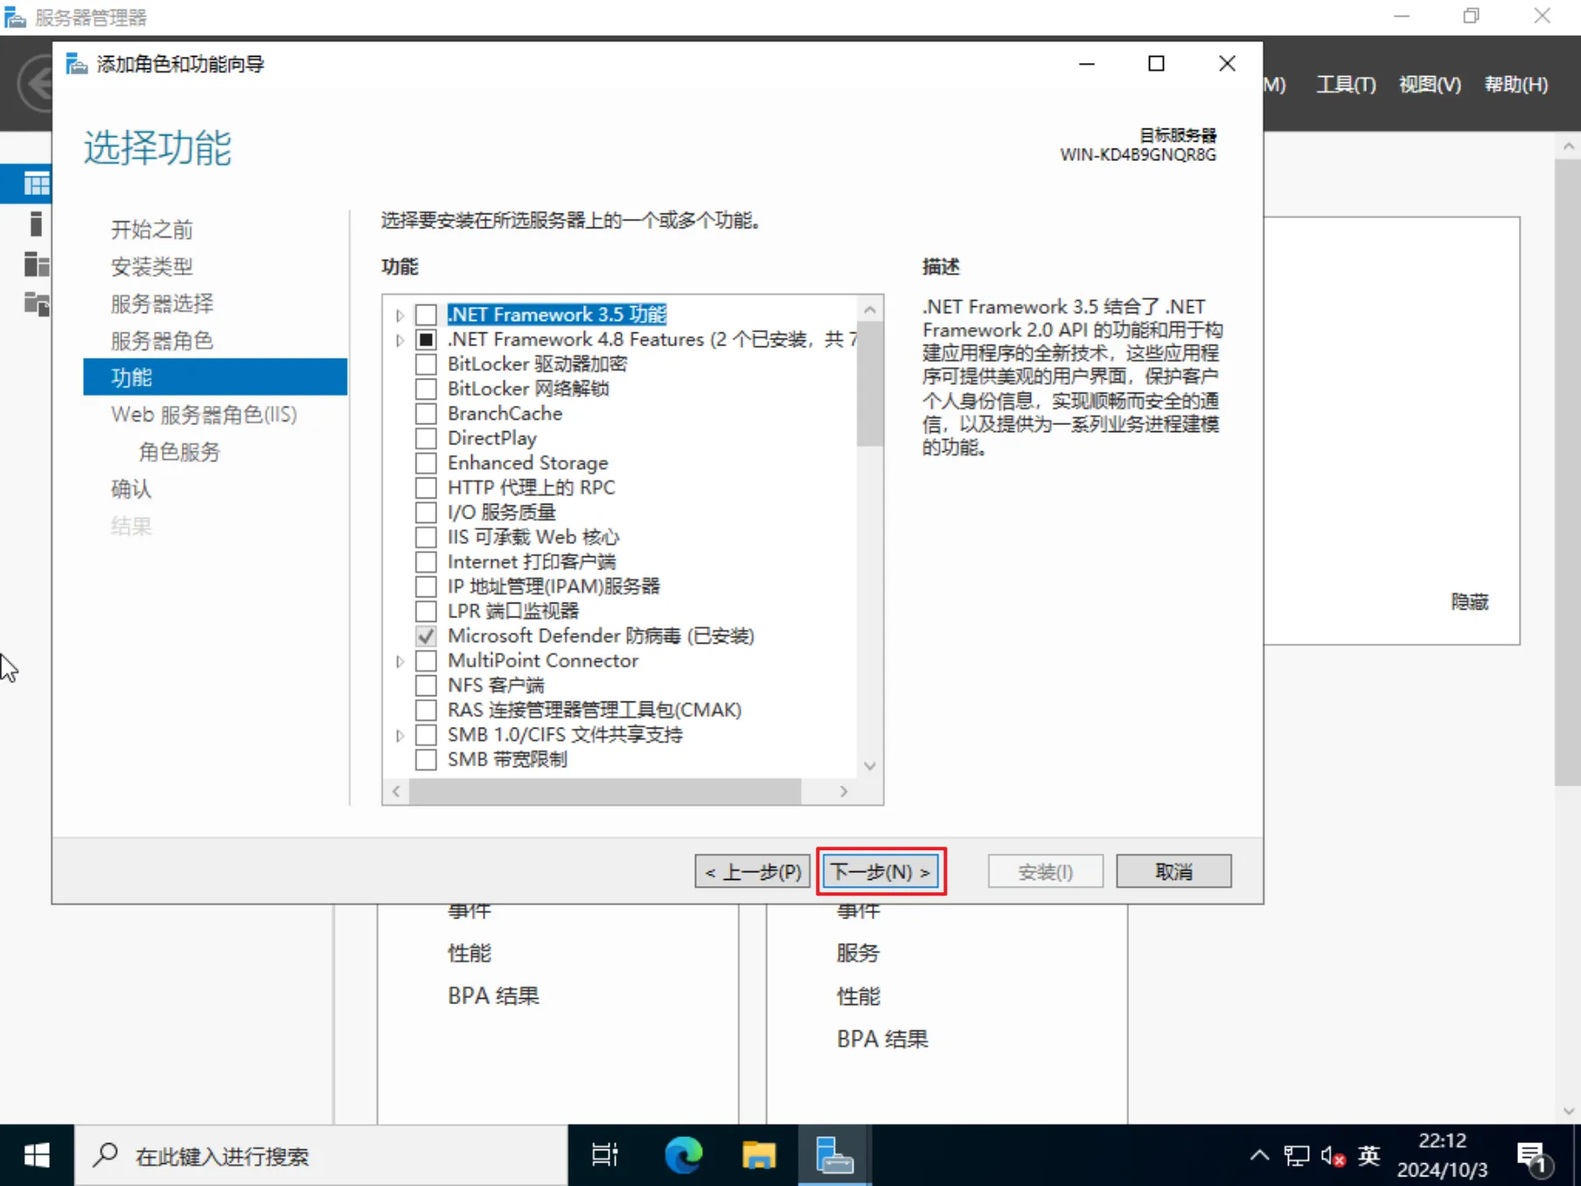Click the taskbar clock showing 22:12
The image size is (1581, 1186).
[x=1442, y=1155]
